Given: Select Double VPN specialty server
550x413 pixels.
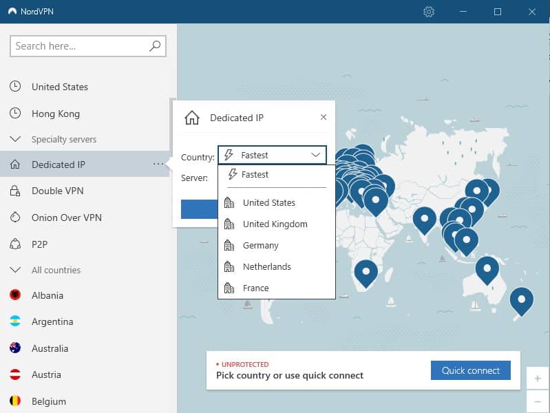Looking at the screenshot, I should click(x=85, y=191).
